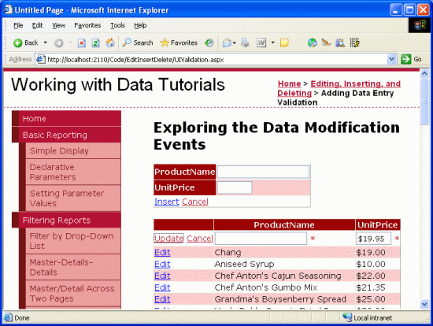Click Cancel link below UnitPrice insert field
The height and width of the screenshot is (326, 433).
[x=195, y=202]
